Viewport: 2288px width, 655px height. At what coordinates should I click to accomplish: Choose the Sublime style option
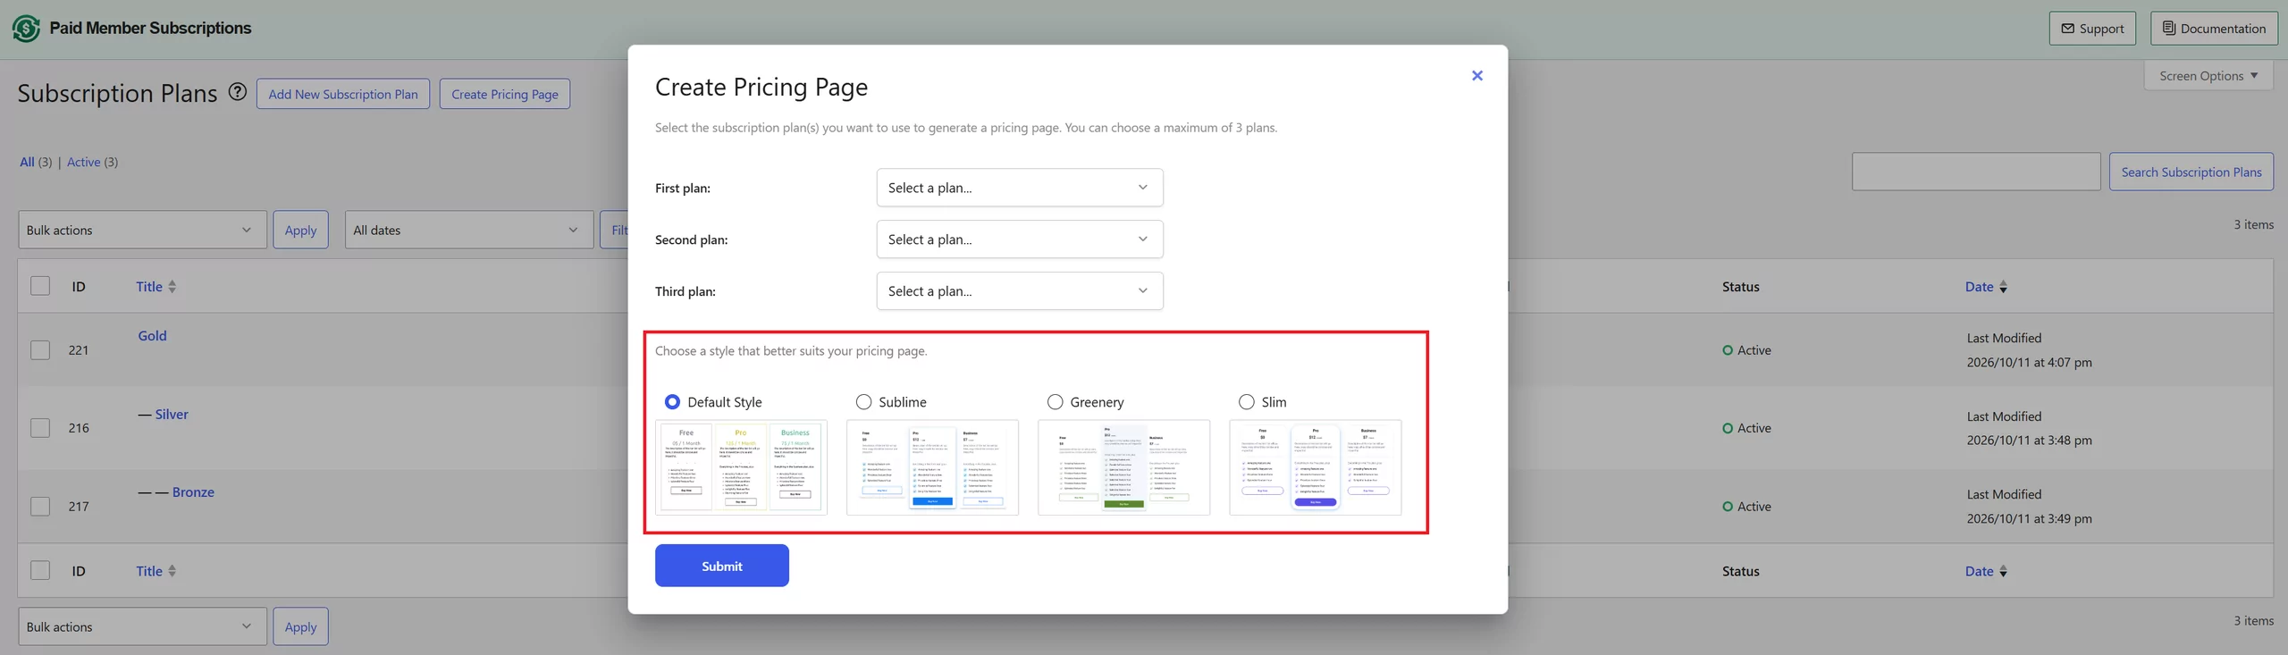point(863,402)
